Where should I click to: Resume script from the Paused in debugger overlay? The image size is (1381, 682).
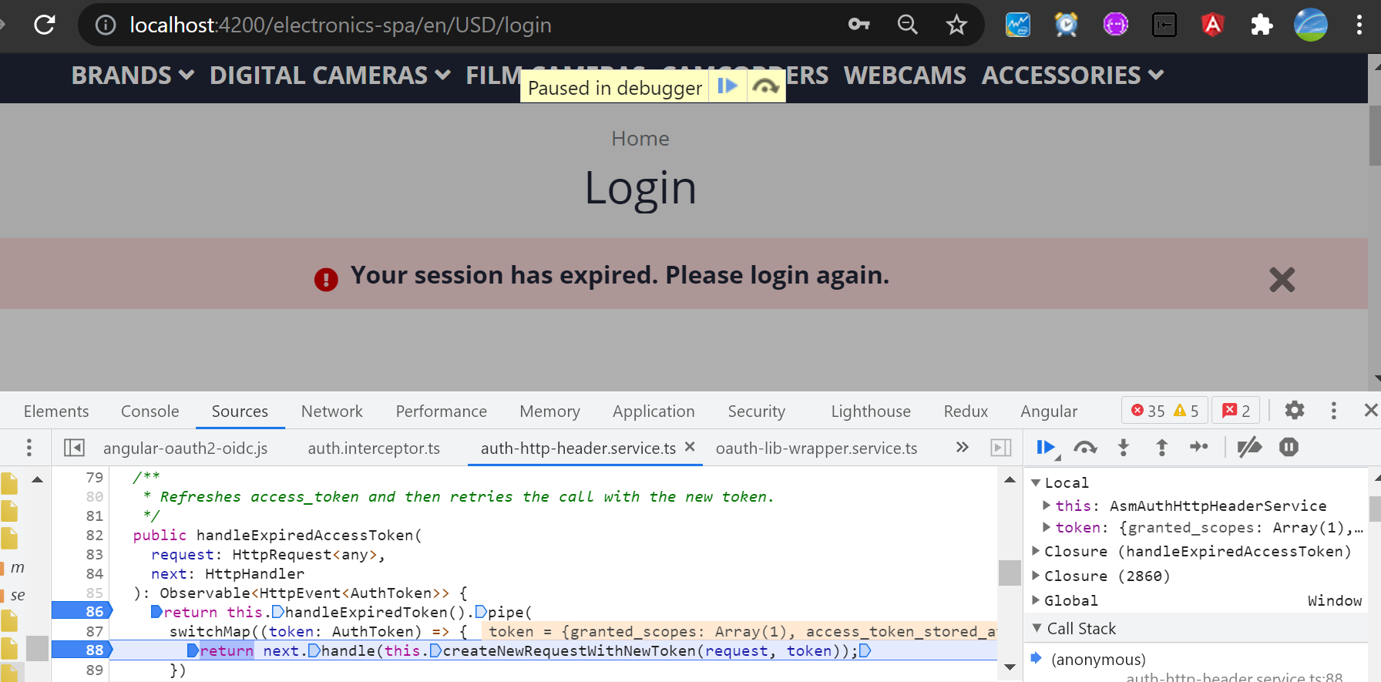coord(727,86)
